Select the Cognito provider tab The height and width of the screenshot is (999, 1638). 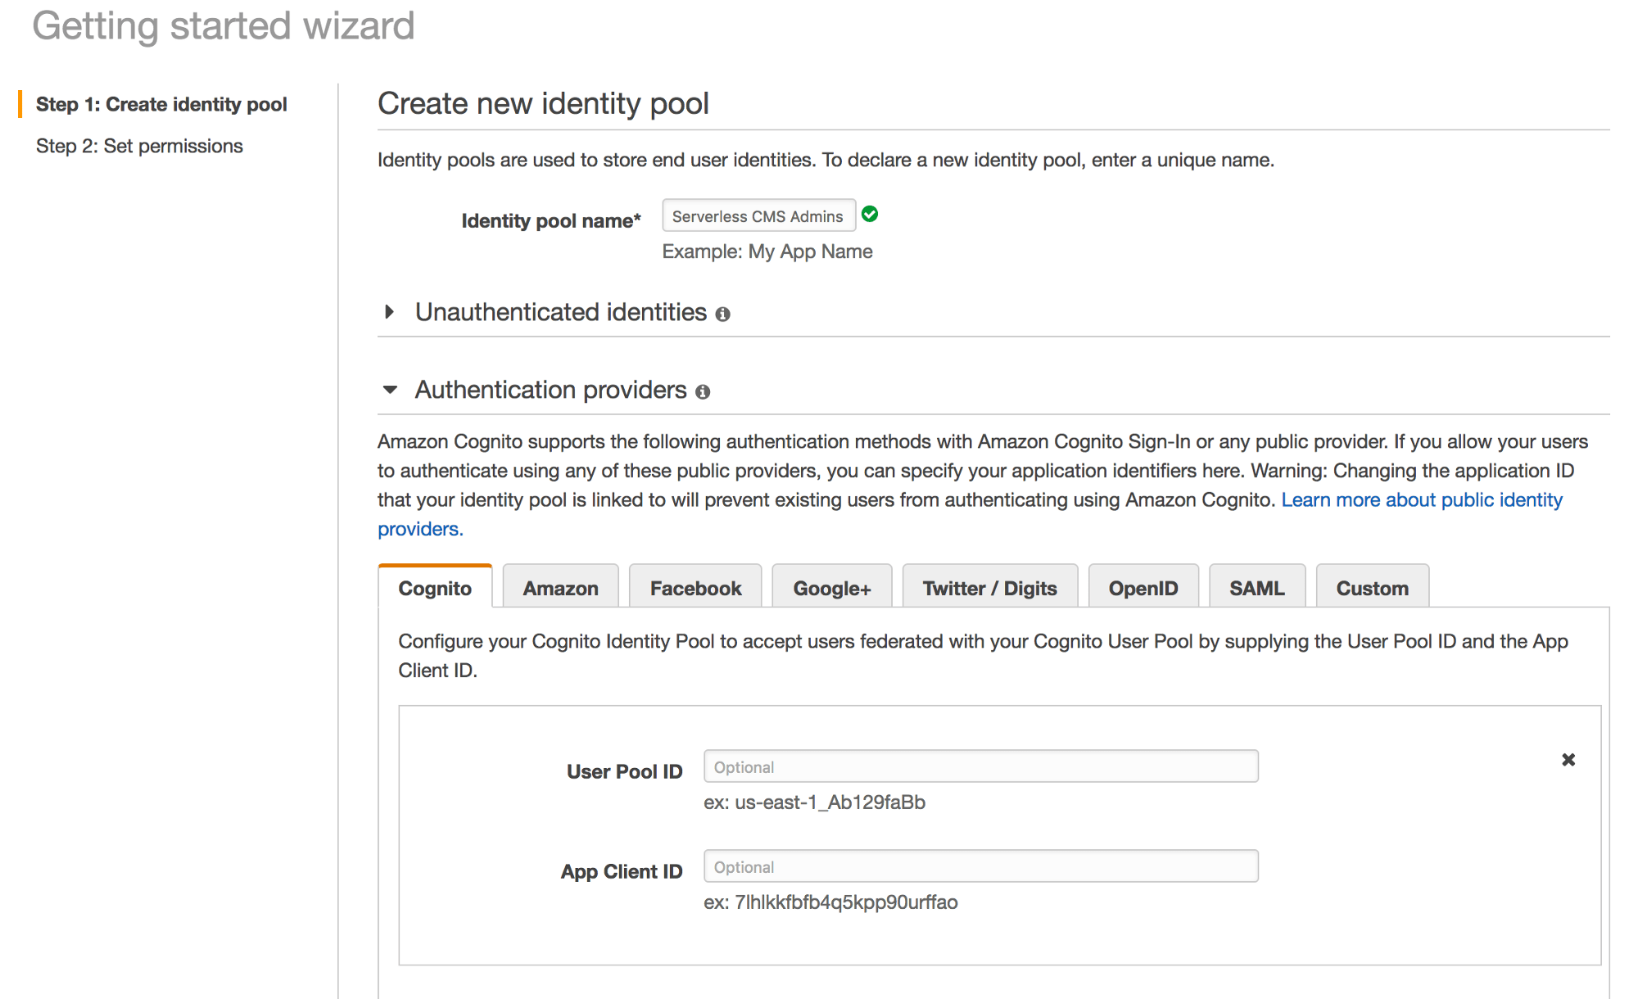click(x=435, y=587)
